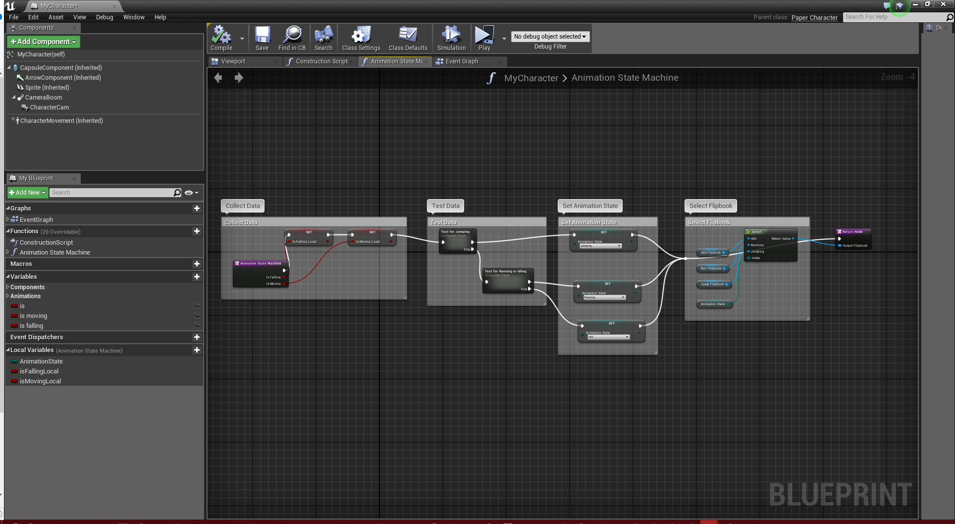Open the Window menu
This screenshot has width=955, height=524.
pyautogui.click(x=134, y=17)
